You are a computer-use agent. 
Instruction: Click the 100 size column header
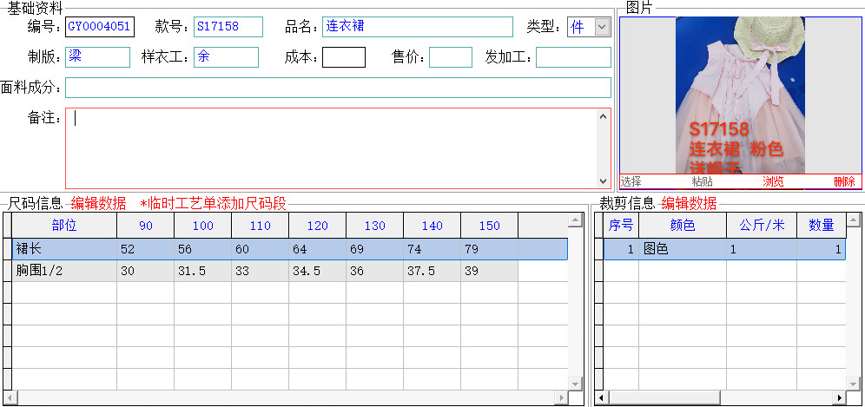[203, 226]
